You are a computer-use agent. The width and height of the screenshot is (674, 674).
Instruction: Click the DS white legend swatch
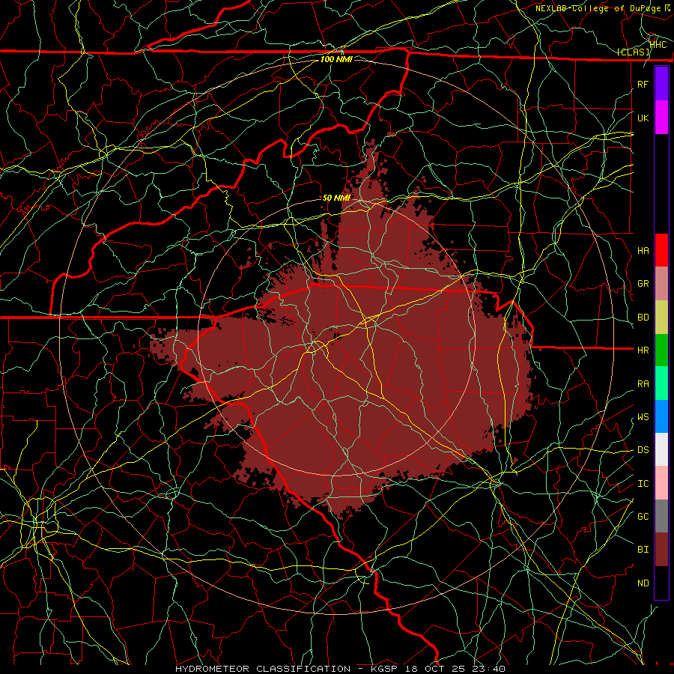[x=661, y=449]
